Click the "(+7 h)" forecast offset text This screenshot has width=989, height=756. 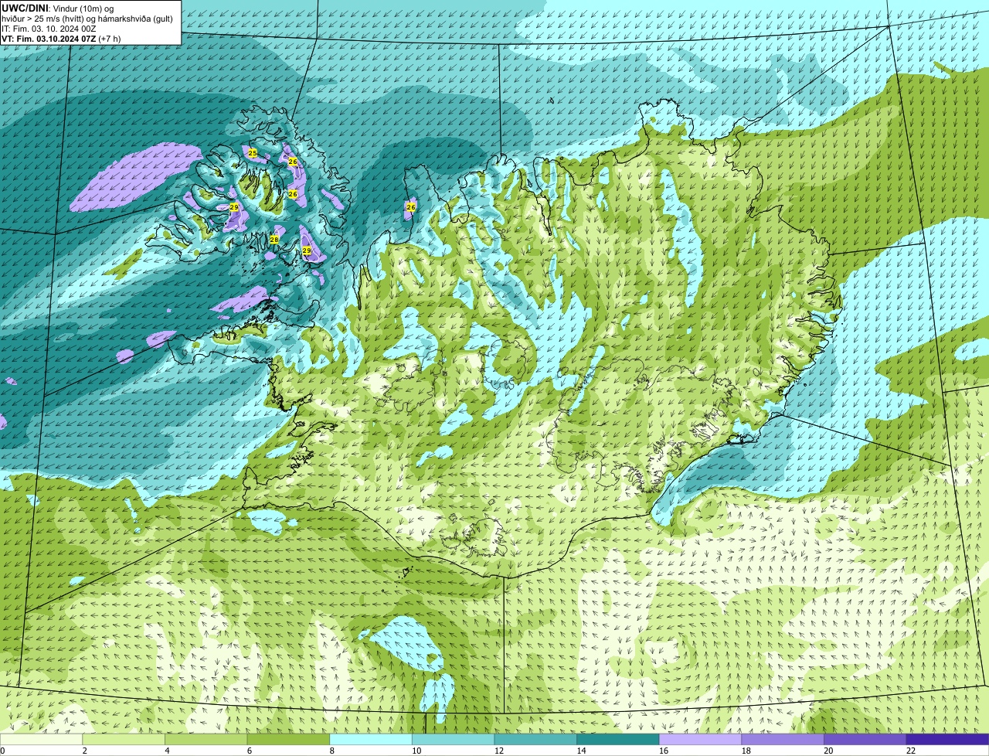pos(110,39)
